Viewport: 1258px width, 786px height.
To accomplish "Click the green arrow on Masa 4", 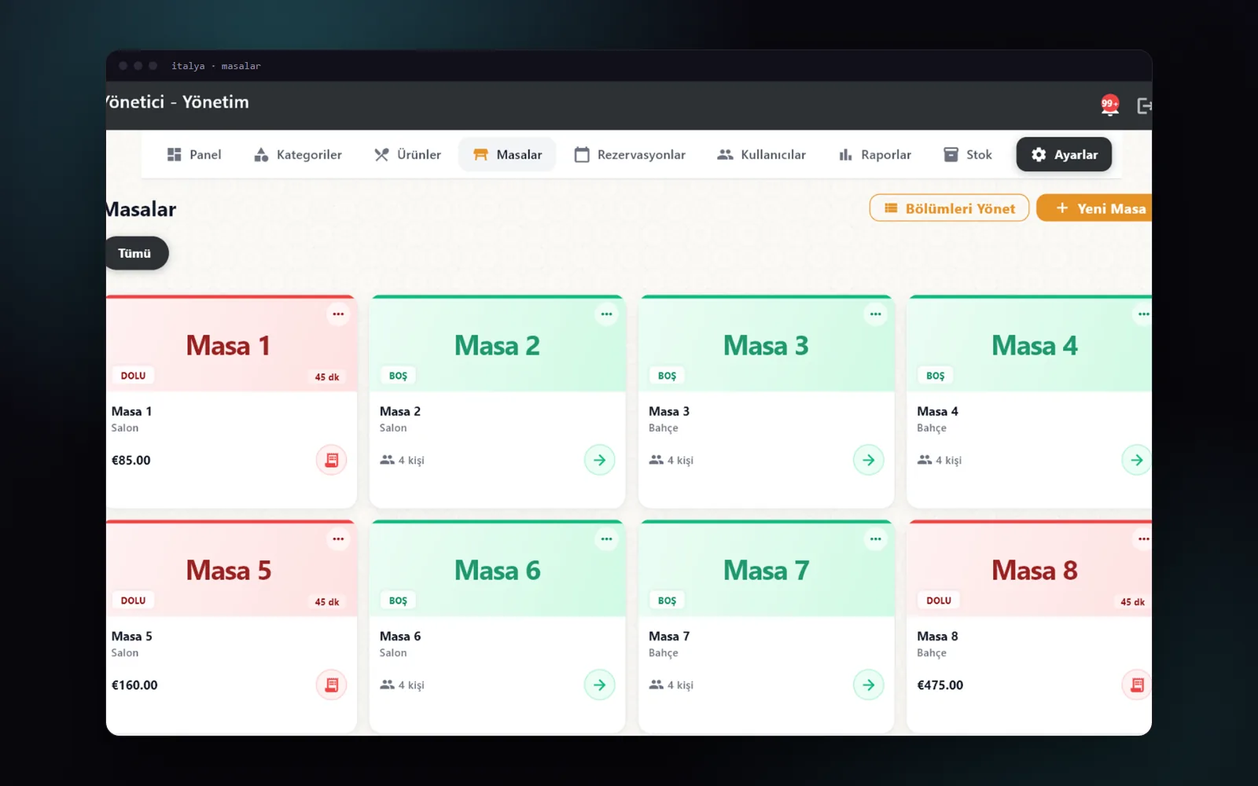I will pos(1137,460).
